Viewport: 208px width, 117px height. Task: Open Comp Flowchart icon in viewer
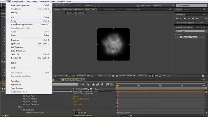[x=160, y=76]
